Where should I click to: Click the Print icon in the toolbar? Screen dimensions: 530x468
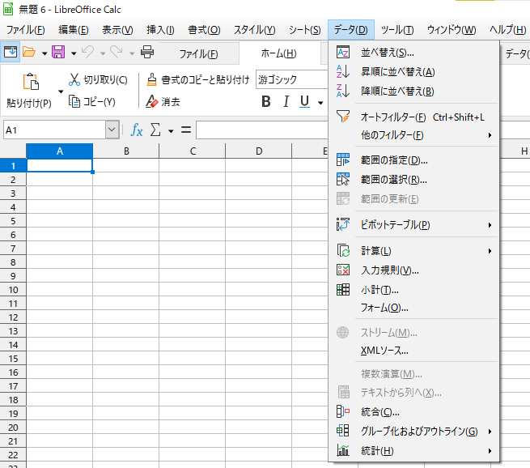147,52
